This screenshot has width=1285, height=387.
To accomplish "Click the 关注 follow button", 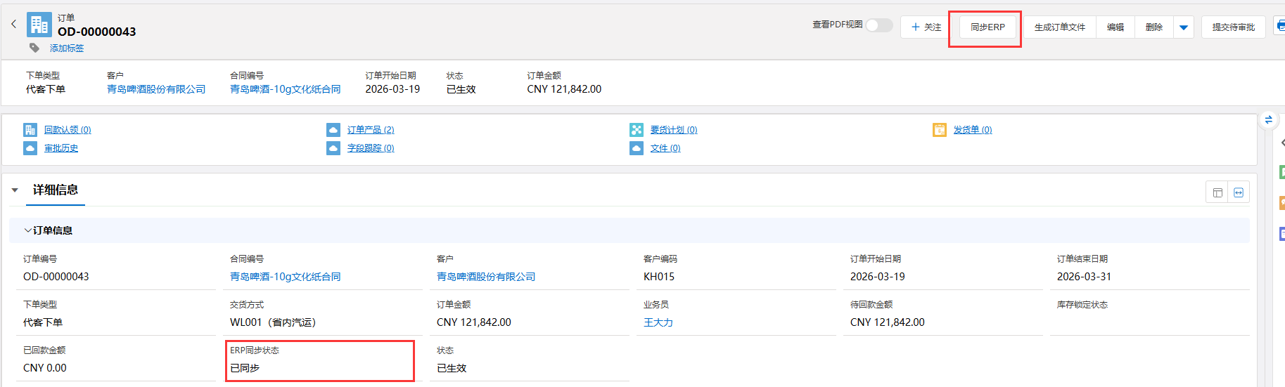I will click(x=926, y=27).
